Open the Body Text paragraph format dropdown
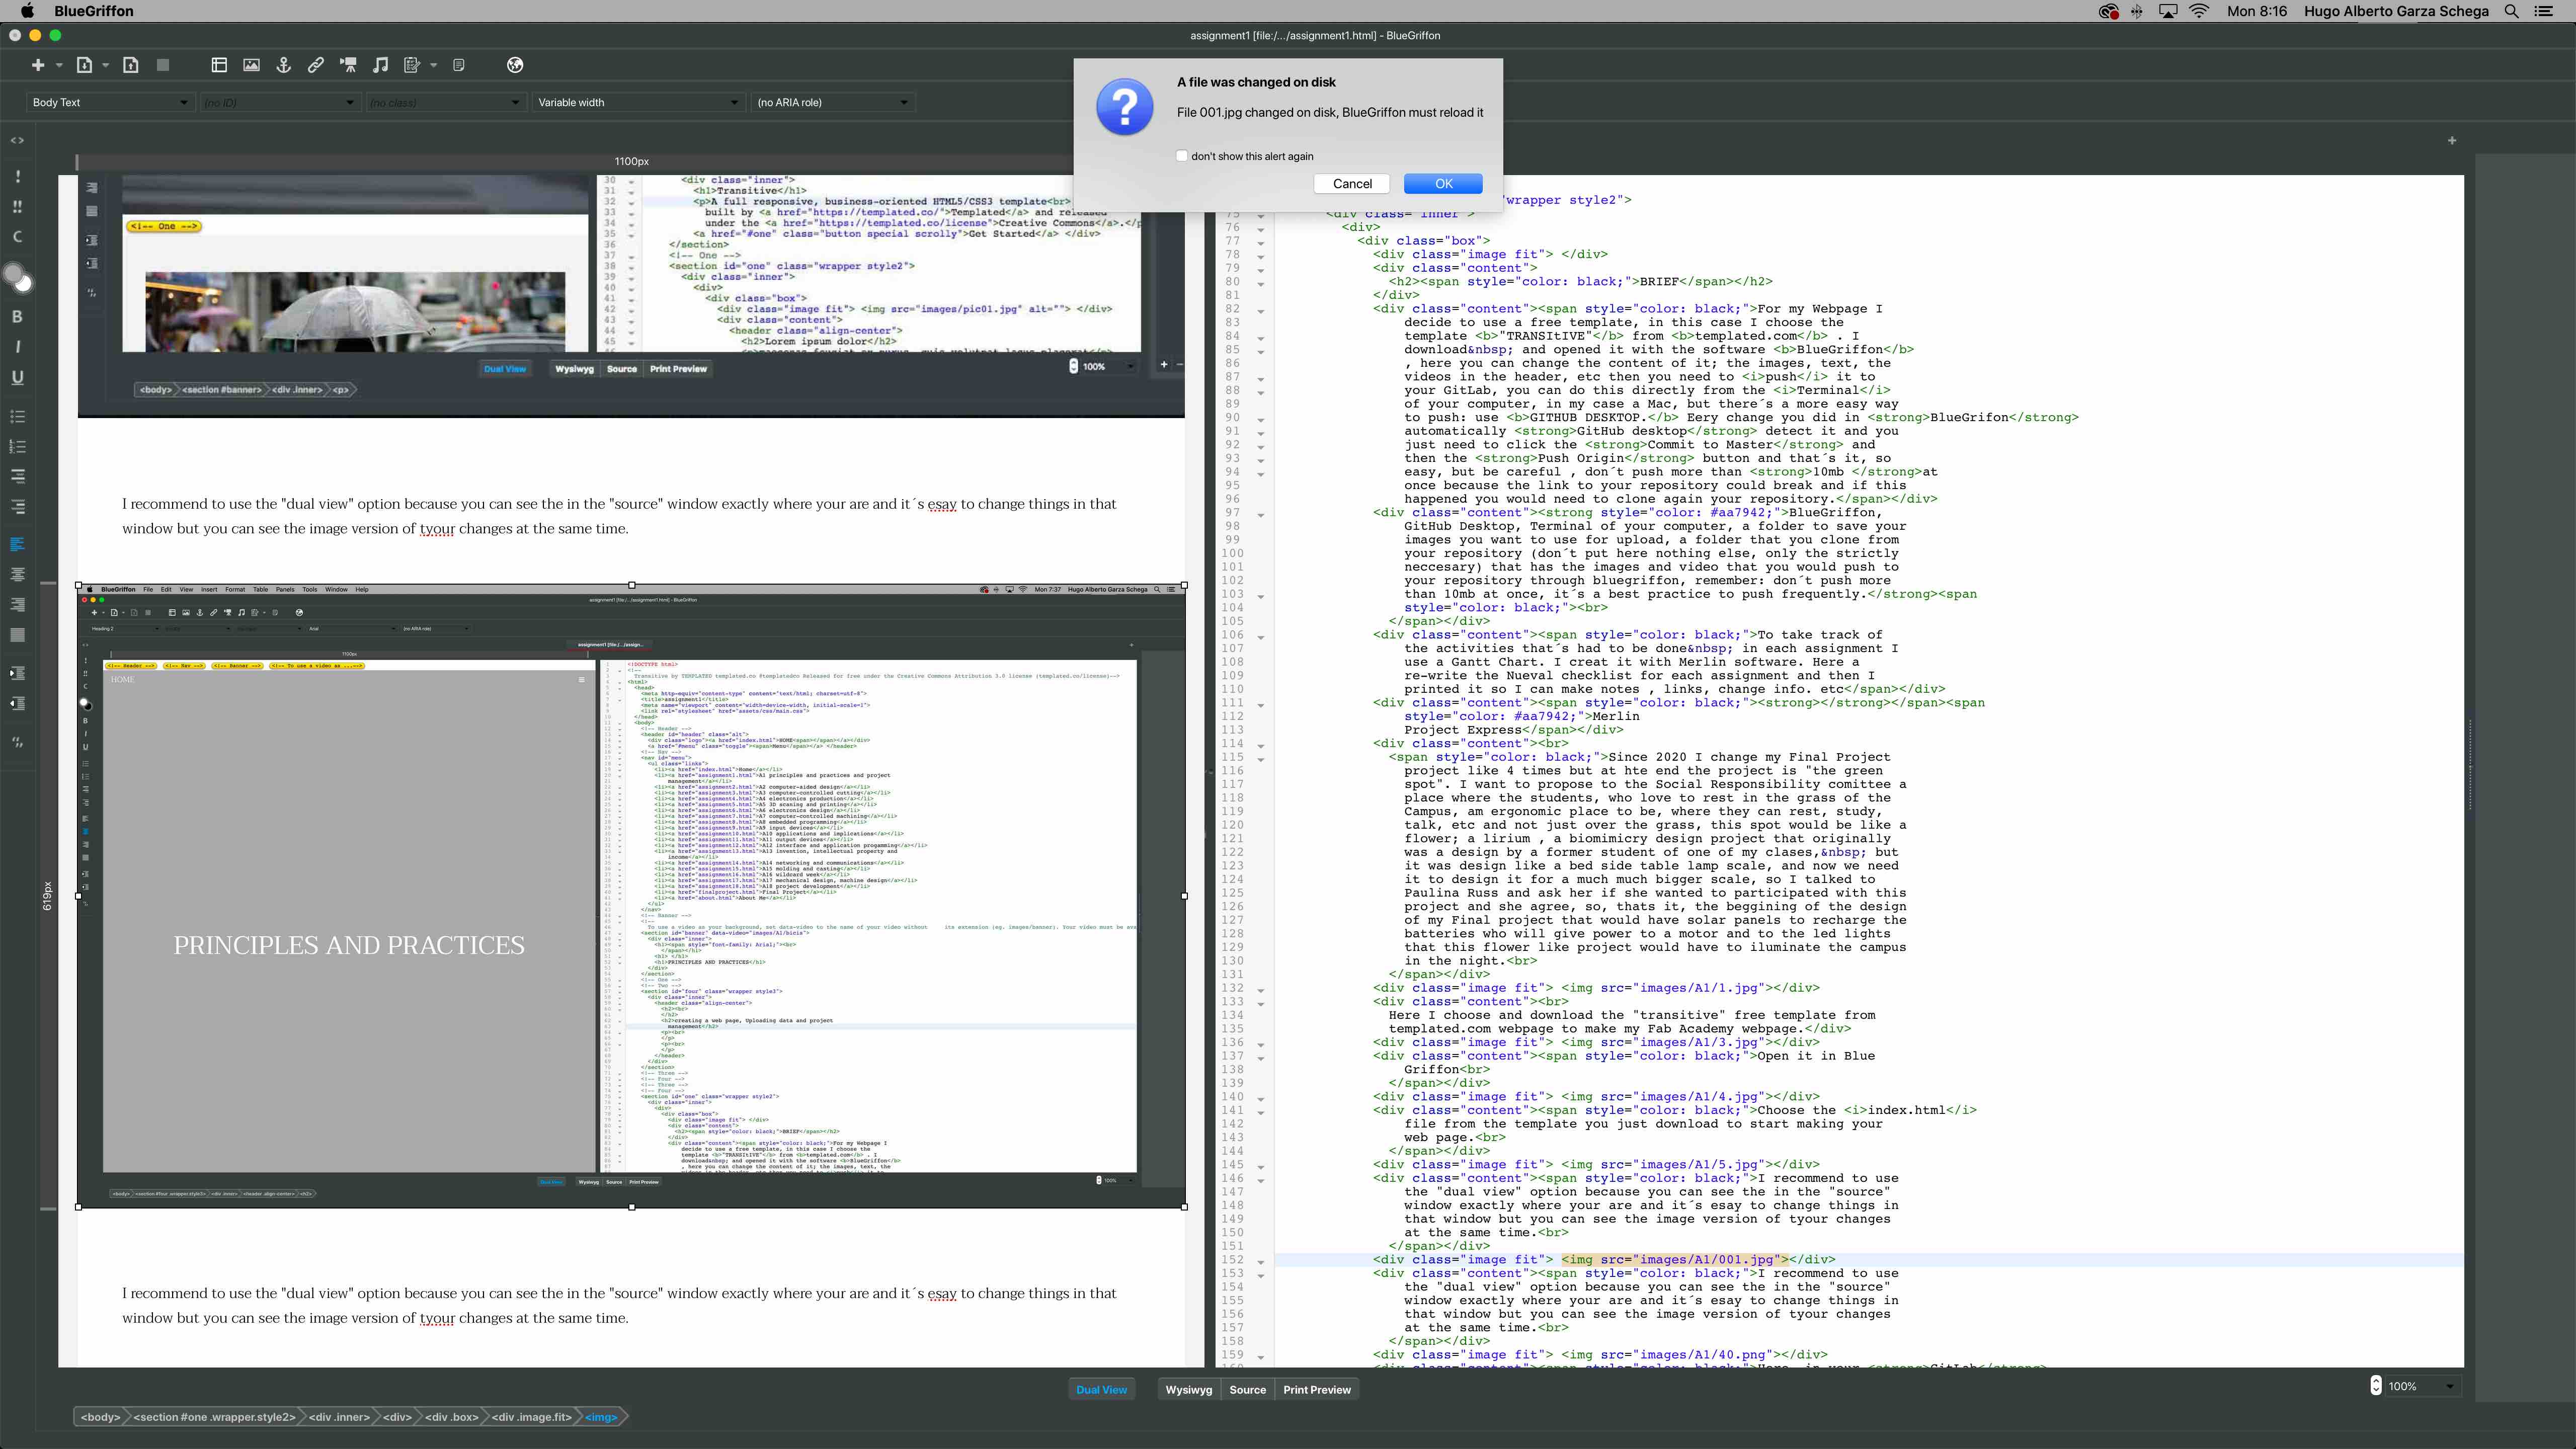Viewport: 2576px width, 1449px height. (109, 102)
